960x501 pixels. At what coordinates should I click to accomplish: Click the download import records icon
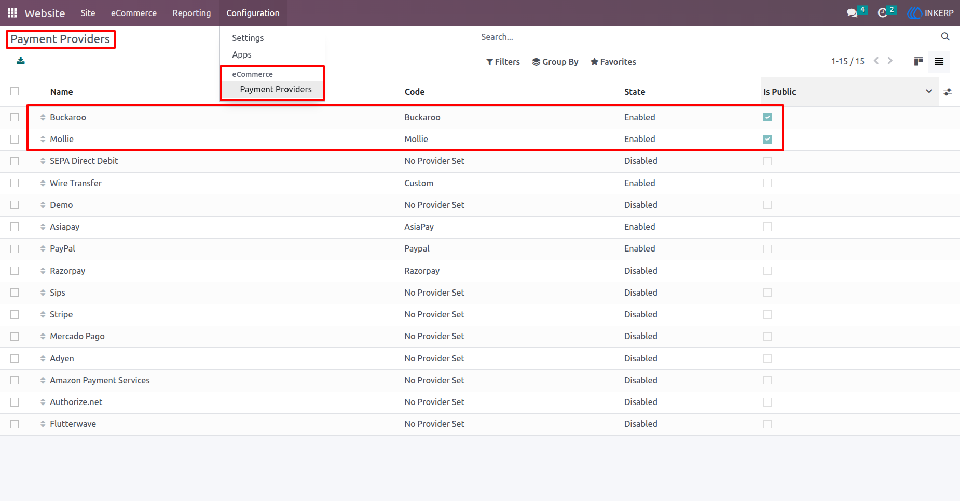21,61
